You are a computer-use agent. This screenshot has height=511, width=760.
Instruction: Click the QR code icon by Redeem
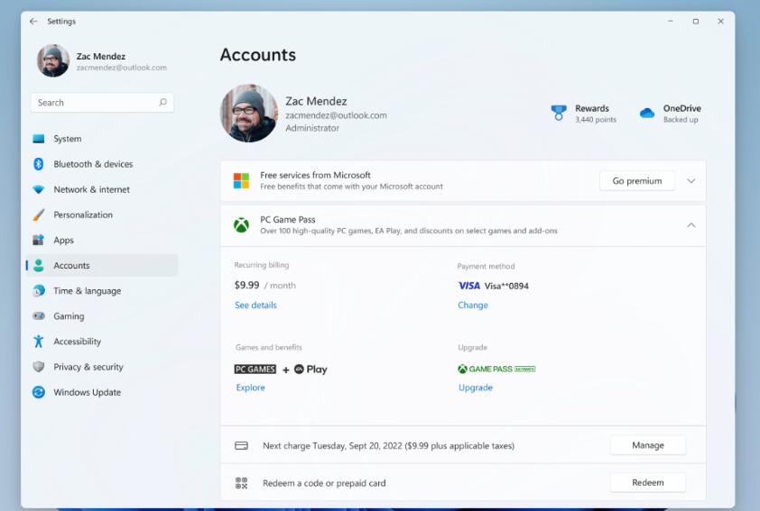click(x=241, y=483)
